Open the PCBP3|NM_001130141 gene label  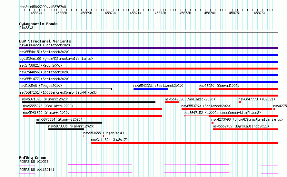[37, 170]
